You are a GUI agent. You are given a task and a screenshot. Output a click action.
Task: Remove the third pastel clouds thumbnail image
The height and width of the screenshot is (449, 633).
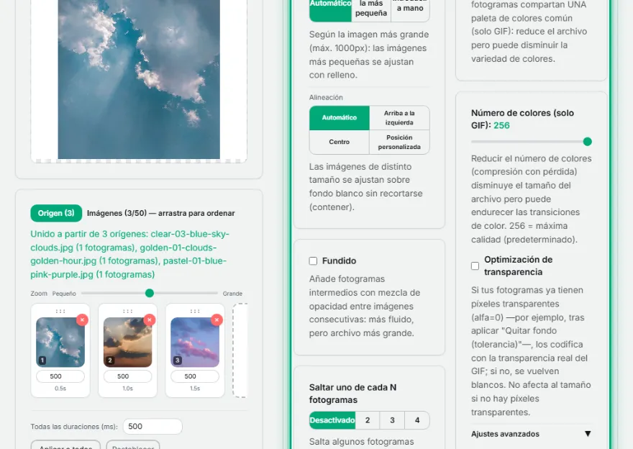217,319
